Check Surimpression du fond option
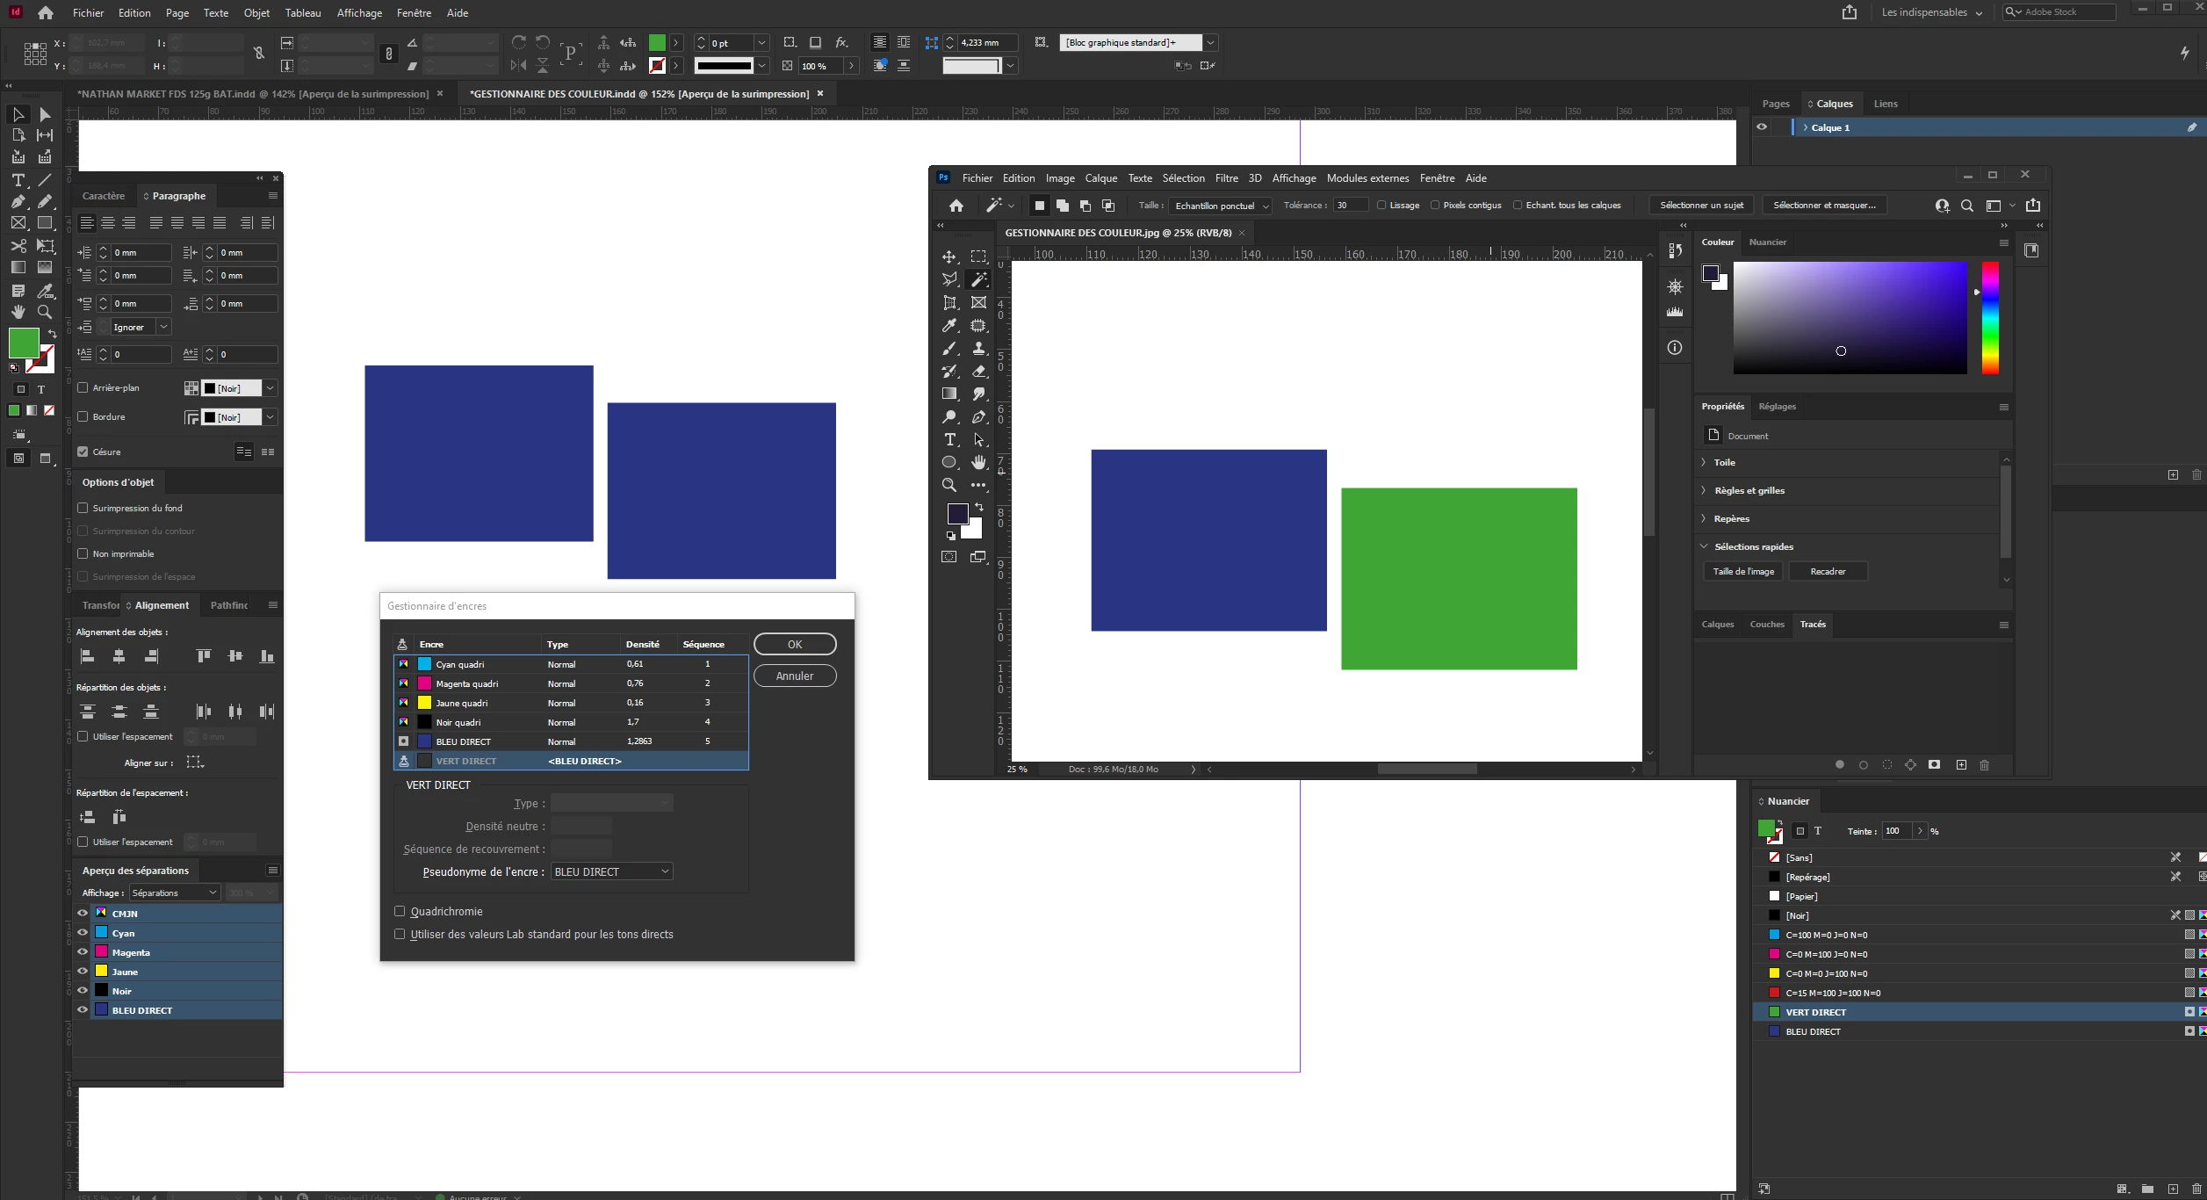Screen dimensions: 2207x1200 [83, 508]
